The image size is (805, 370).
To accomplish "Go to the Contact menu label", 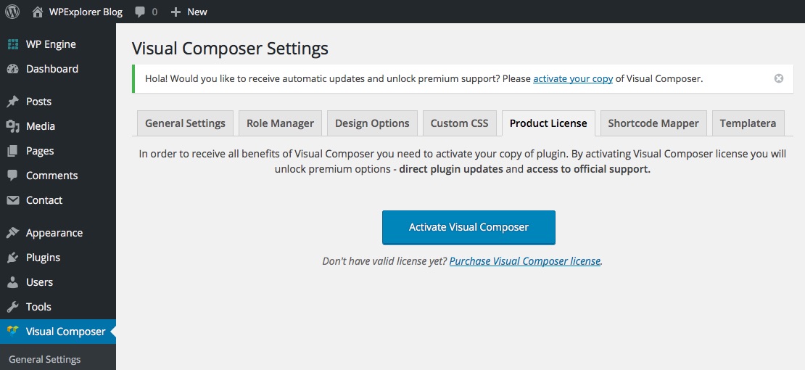I will point(44,200).
